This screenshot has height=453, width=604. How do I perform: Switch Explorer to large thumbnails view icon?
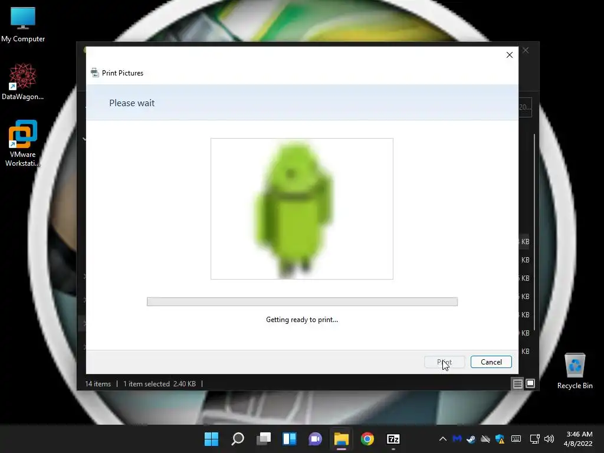(x=530, y=383)
